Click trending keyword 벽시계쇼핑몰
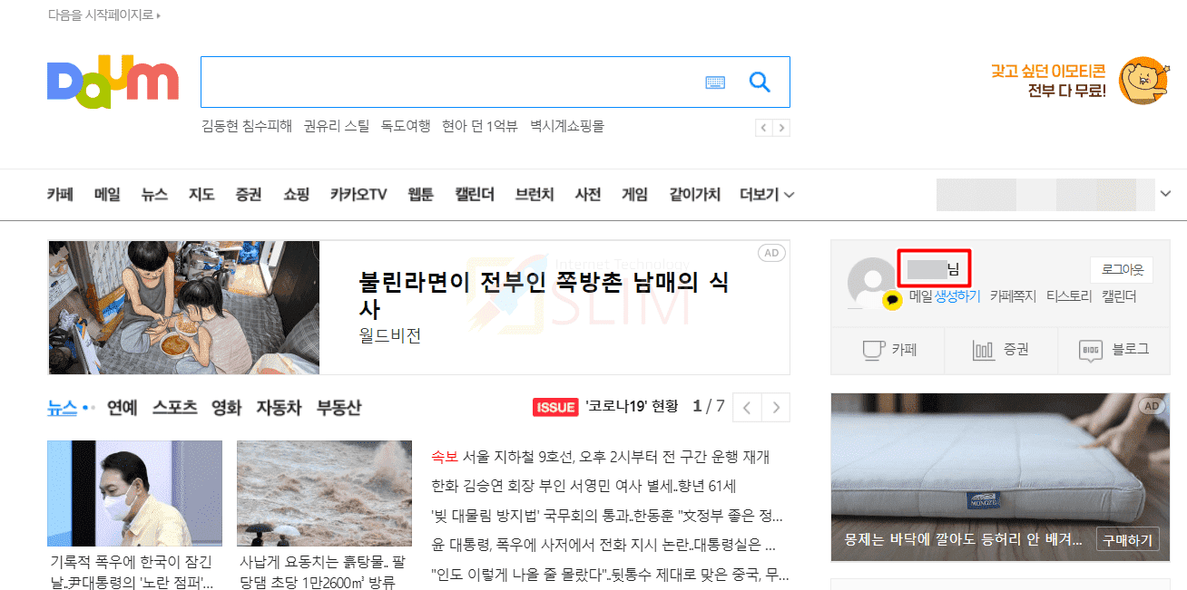The height and width of the screenshot is (590, 1187). 567,126
